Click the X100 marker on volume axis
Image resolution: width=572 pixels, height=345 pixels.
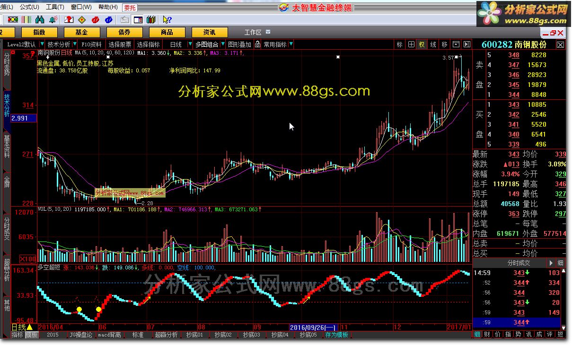point(28,259)
